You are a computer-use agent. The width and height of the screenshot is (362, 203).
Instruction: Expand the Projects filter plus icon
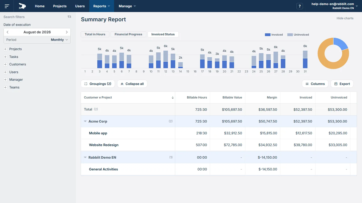[5, 49]
